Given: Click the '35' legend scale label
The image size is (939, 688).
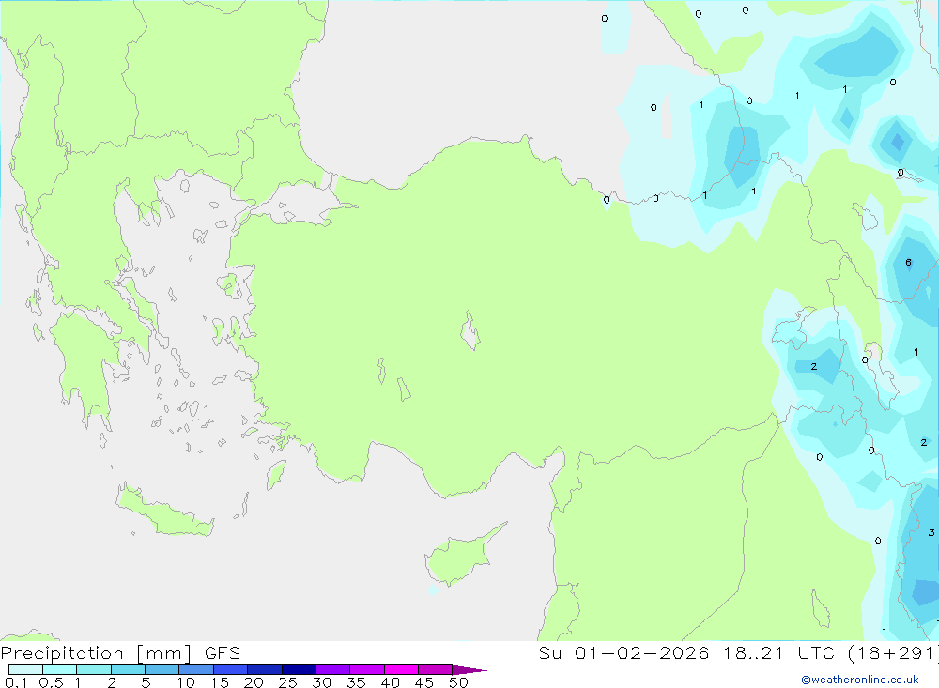Looking at the screenshot, I should point(356,682).
